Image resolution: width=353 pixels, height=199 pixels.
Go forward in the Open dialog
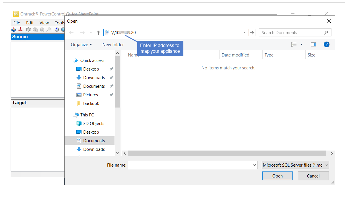[x=82, y=33]
